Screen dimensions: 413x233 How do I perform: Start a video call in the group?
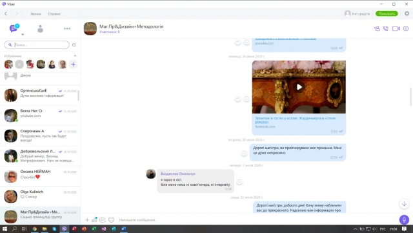pos(396,28)
